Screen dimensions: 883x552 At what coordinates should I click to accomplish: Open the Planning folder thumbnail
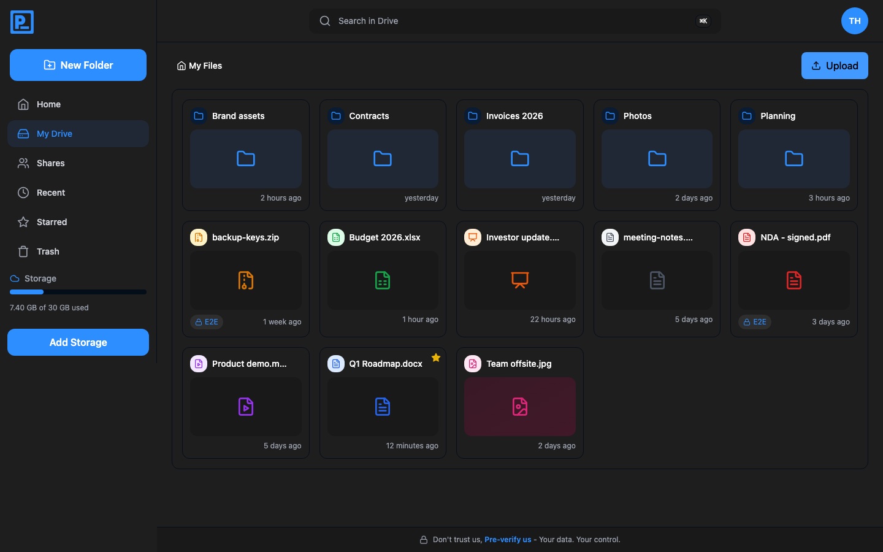(794, 159)
